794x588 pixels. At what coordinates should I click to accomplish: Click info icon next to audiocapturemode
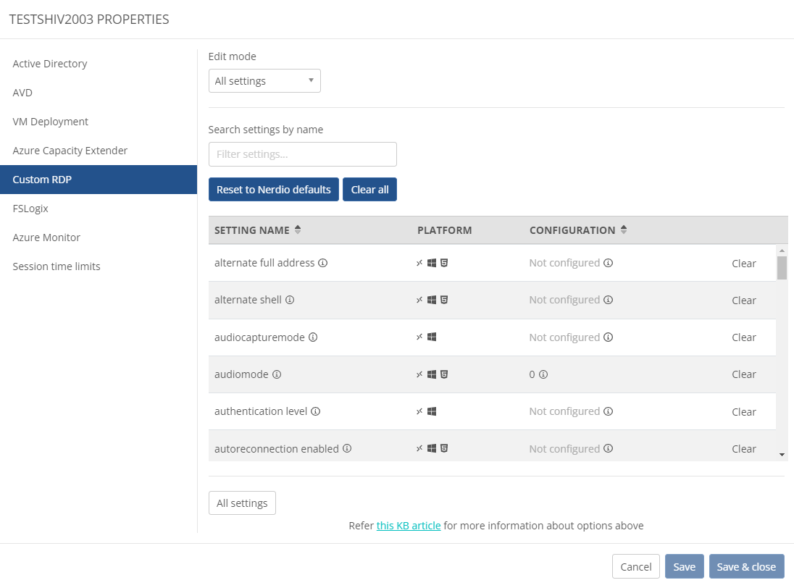point(313,337)
